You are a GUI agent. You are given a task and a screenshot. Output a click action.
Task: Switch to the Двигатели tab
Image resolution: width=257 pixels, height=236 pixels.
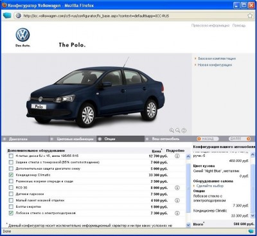[x=25, y=139]
